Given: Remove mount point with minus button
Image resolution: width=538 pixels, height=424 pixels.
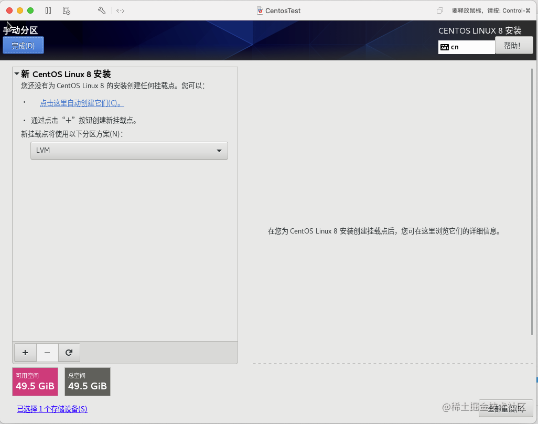Looking at the screenshot, I should click(x=47, y=353).
